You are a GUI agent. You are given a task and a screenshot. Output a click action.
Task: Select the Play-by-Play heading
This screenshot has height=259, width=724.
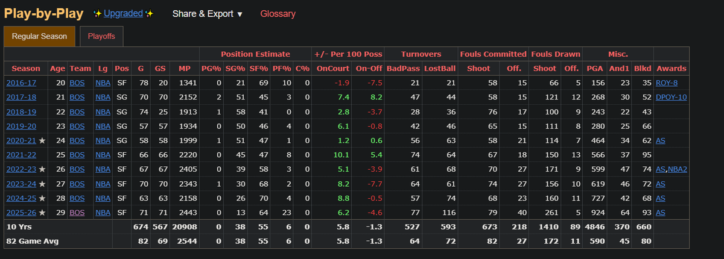tap(43, 13)
